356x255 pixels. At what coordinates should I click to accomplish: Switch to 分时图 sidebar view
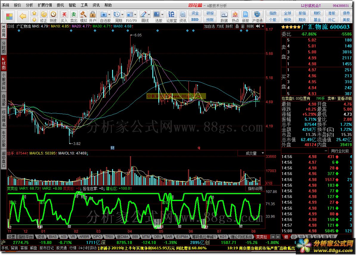pyautogui.click(x=4, y=47)
